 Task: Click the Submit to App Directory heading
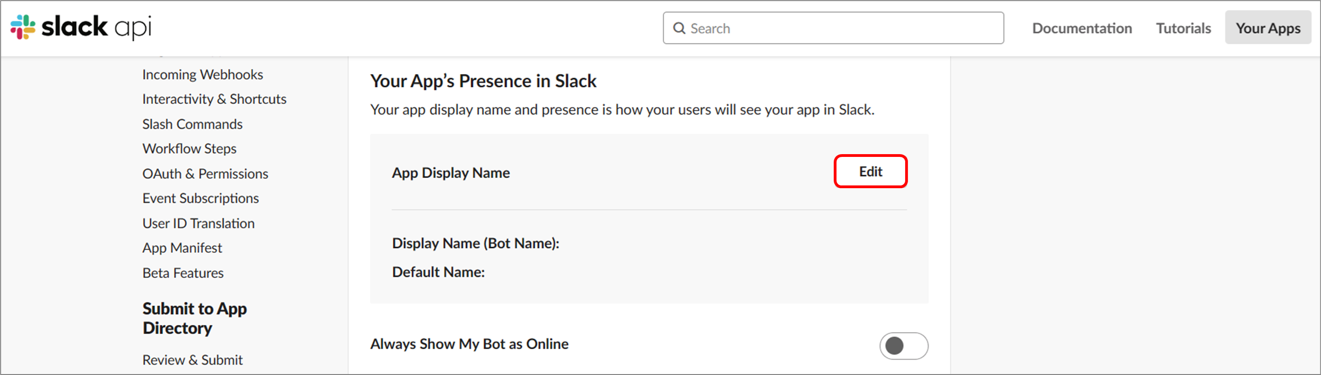point(195,318)
